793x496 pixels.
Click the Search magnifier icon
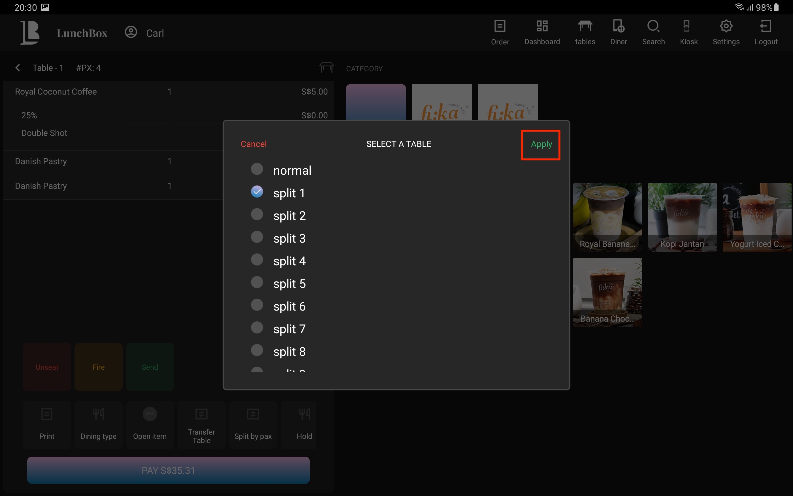tap(653, 27)
